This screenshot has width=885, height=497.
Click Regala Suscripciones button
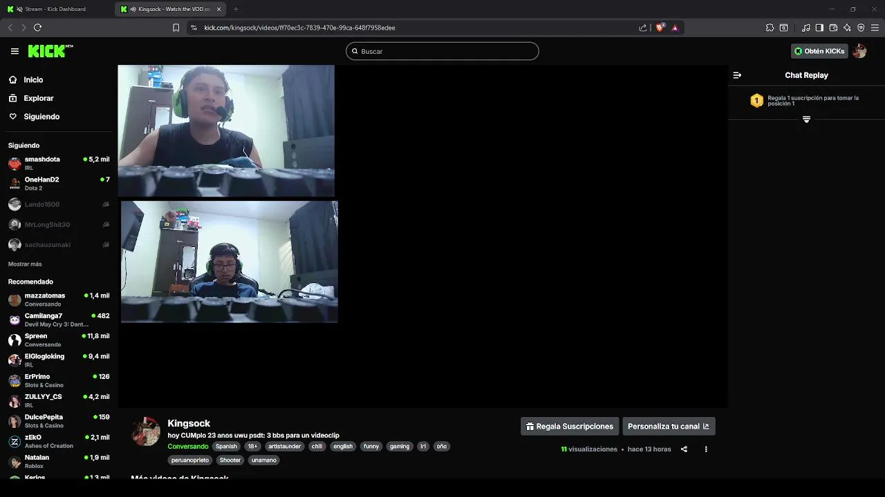coord(570,427)
